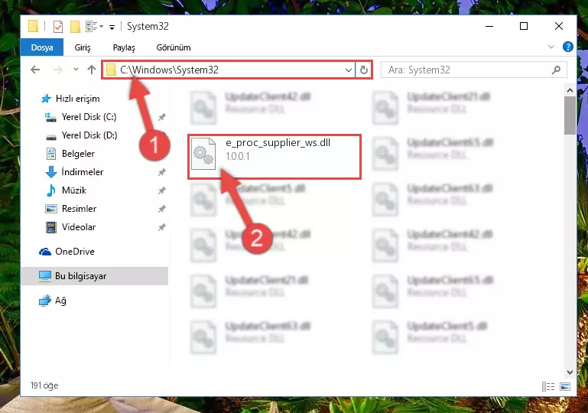Open Belgeler folder in sidebar
This screenshot has height=413, width=588.
(78, 154)
